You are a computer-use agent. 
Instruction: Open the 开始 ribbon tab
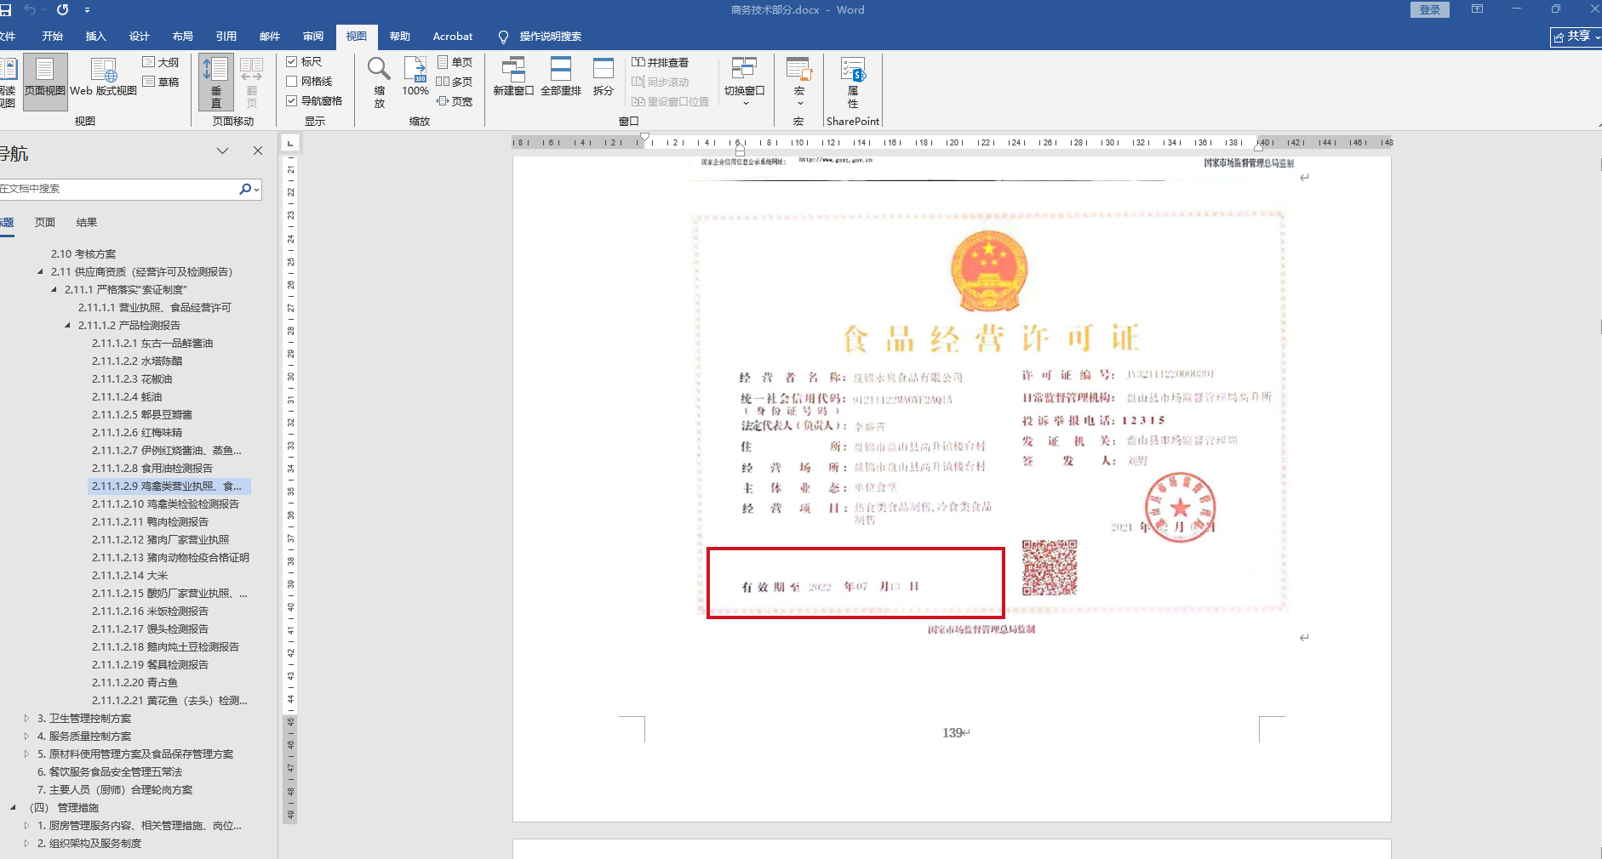point(53,37)
